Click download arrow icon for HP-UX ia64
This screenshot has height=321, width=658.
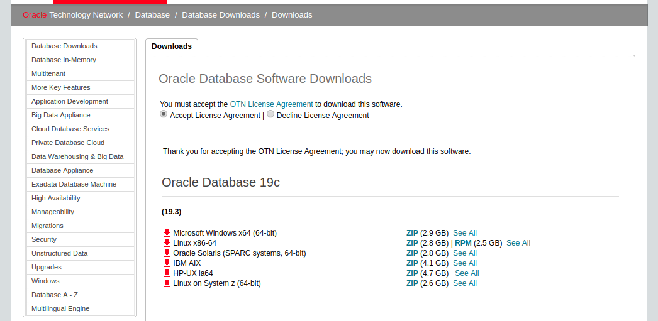[x=167, y=273]
